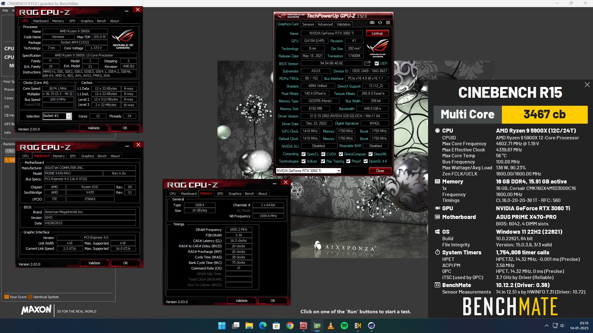The image size is (593, 333).
Task: Switch to Sensors tab in GPU-Z
Action: click(308, 24)
